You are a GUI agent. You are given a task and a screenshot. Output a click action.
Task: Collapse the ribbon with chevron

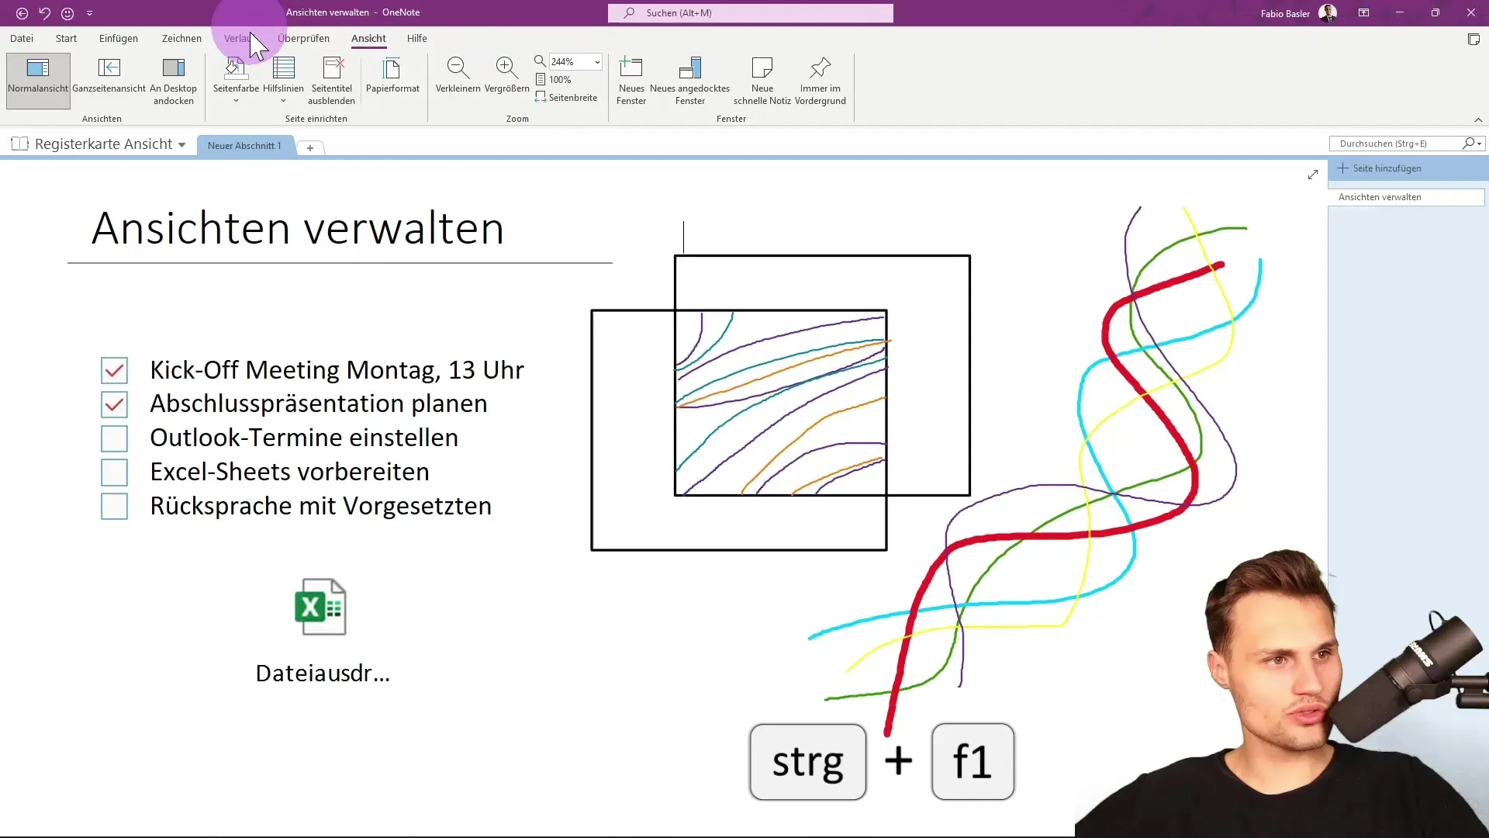[x=1478, y=119]
